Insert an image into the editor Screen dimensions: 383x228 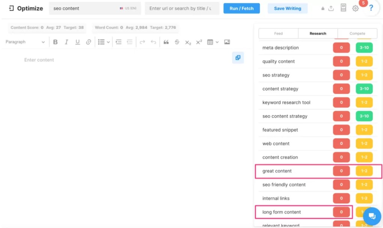pyautogui.click(x=227, y=42)
